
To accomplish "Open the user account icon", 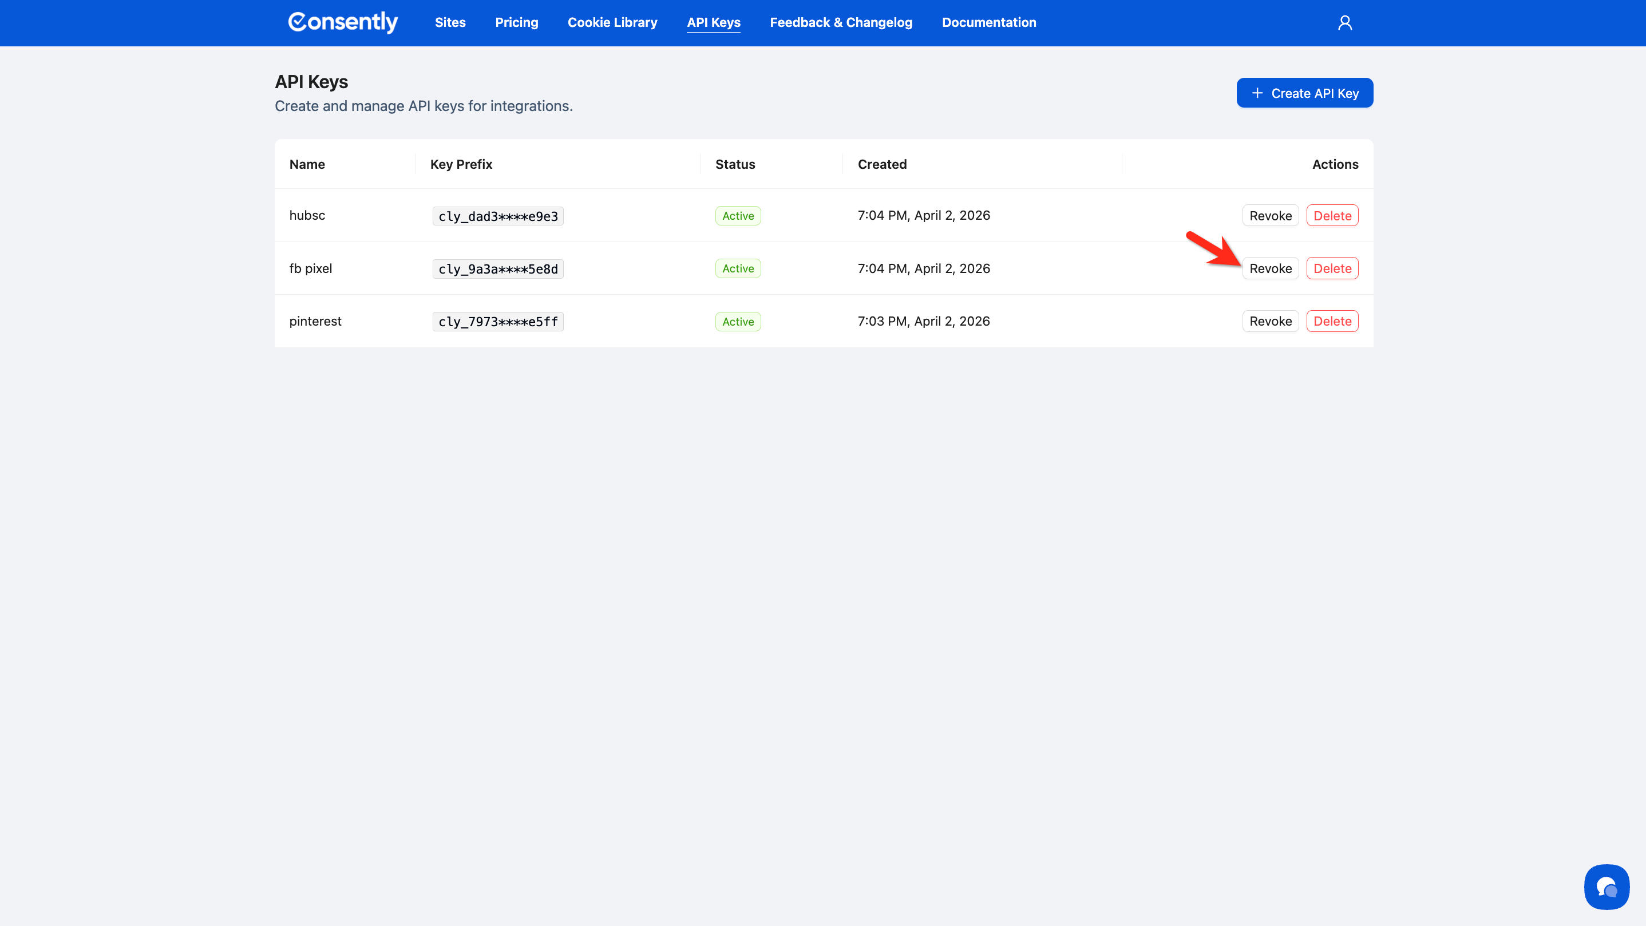I will (1344, 23).
